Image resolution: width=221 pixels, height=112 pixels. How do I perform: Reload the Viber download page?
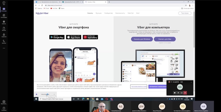pos(42,5)
